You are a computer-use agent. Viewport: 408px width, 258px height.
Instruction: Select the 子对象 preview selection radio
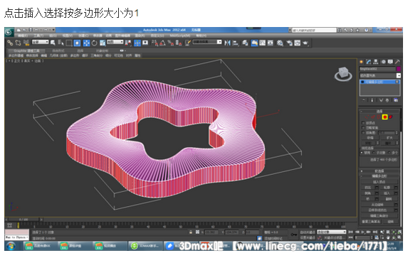tap(373, 153)
